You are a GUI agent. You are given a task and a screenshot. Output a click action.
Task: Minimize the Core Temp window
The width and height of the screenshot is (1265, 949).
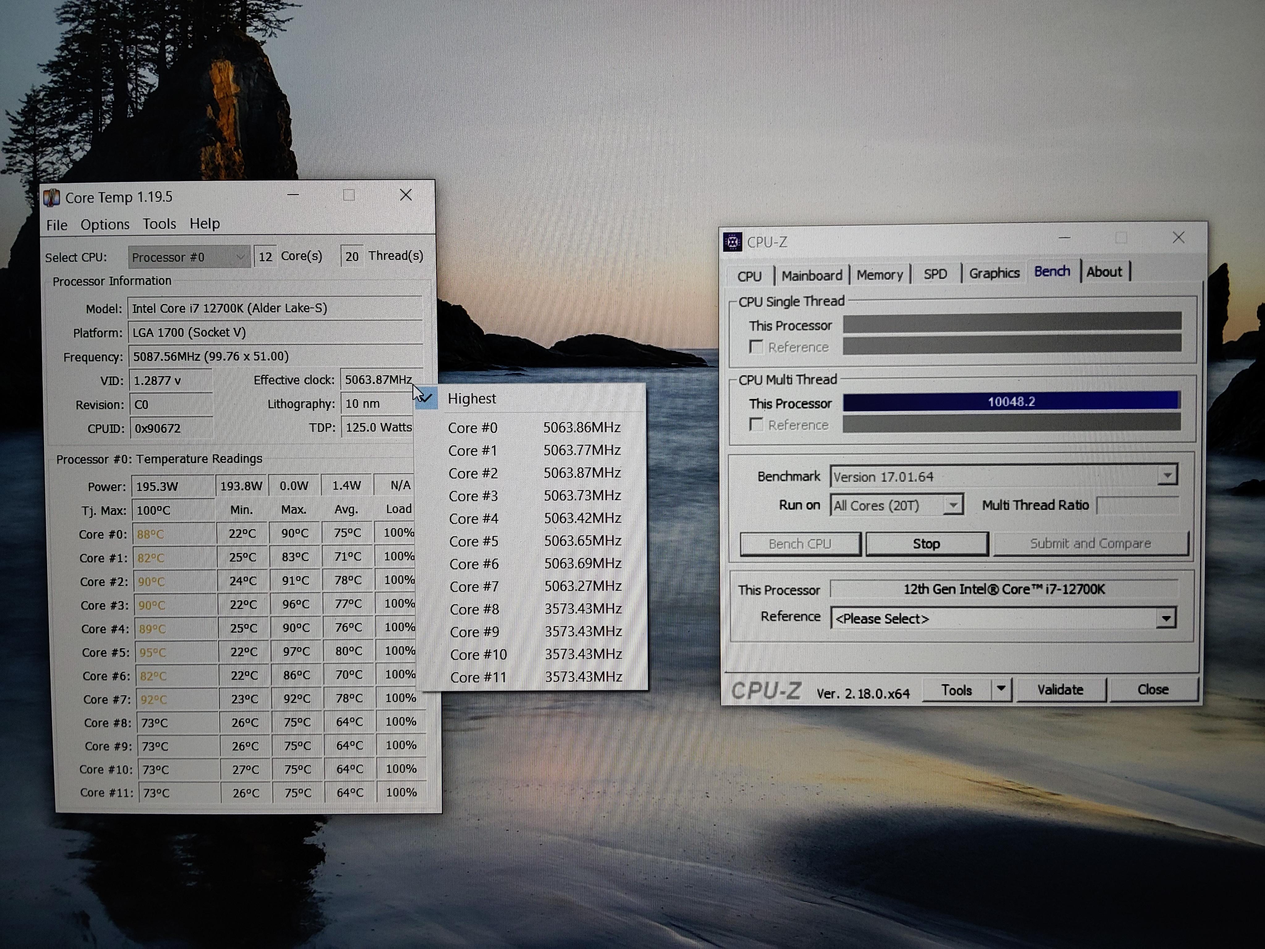[x=293, y=195]
